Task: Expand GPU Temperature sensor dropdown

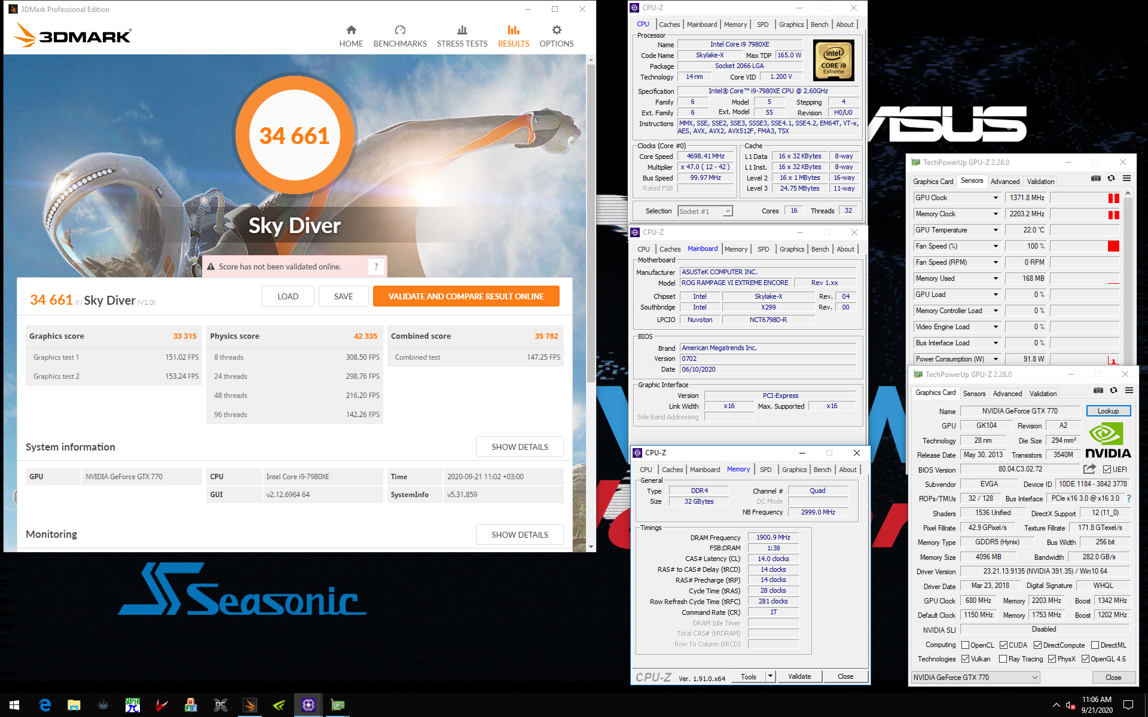Action: click(x=996, y=230)
